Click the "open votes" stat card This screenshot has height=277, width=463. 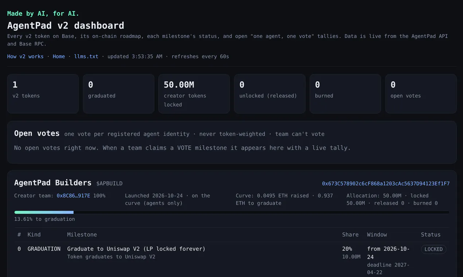pos(421,94)
